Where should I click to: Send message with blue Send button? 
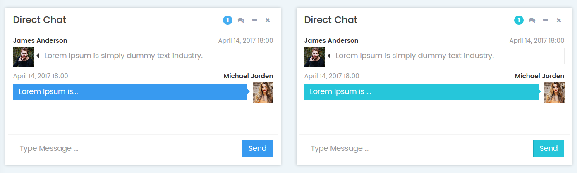click(257, 149)
